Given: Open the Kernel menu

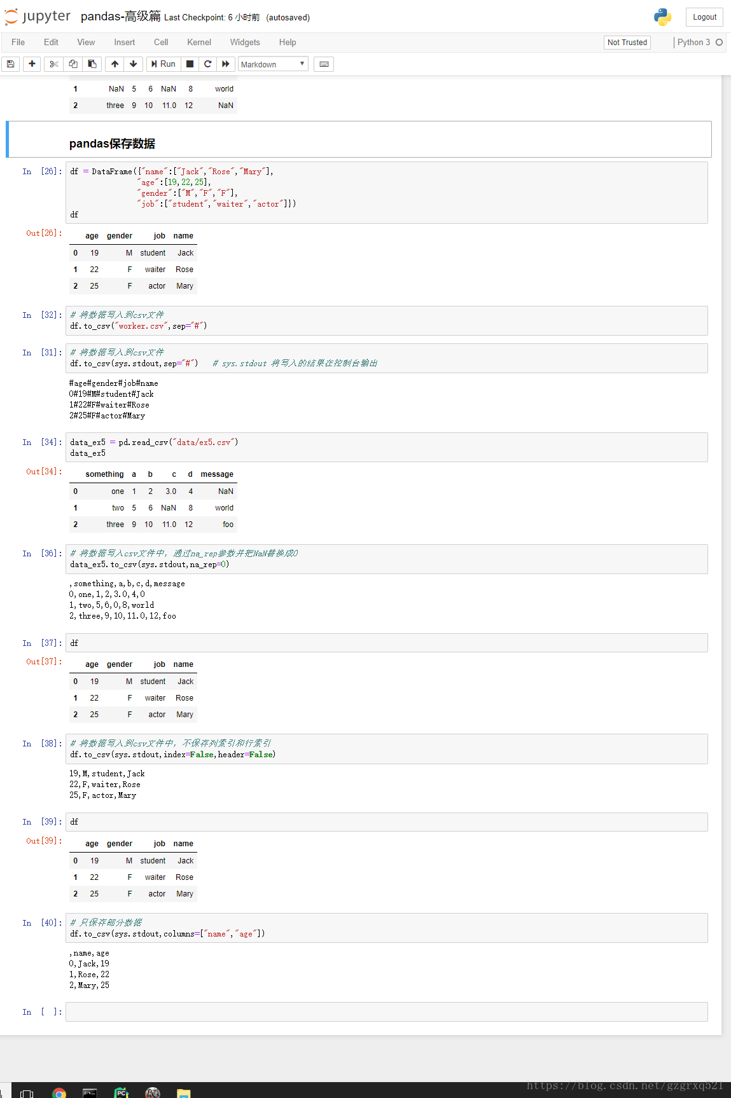Looking at the screenshot, I should click(x=199, y=43).
